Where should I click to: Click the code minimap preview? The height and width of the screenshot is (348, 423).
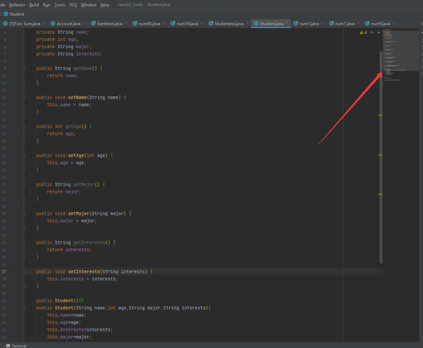pyautogui.click(x=401, y=50)
